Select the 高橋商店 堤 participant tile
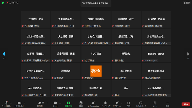Viewport: 192px width, 108px height. pyautogui.click(x=96, y=88)
